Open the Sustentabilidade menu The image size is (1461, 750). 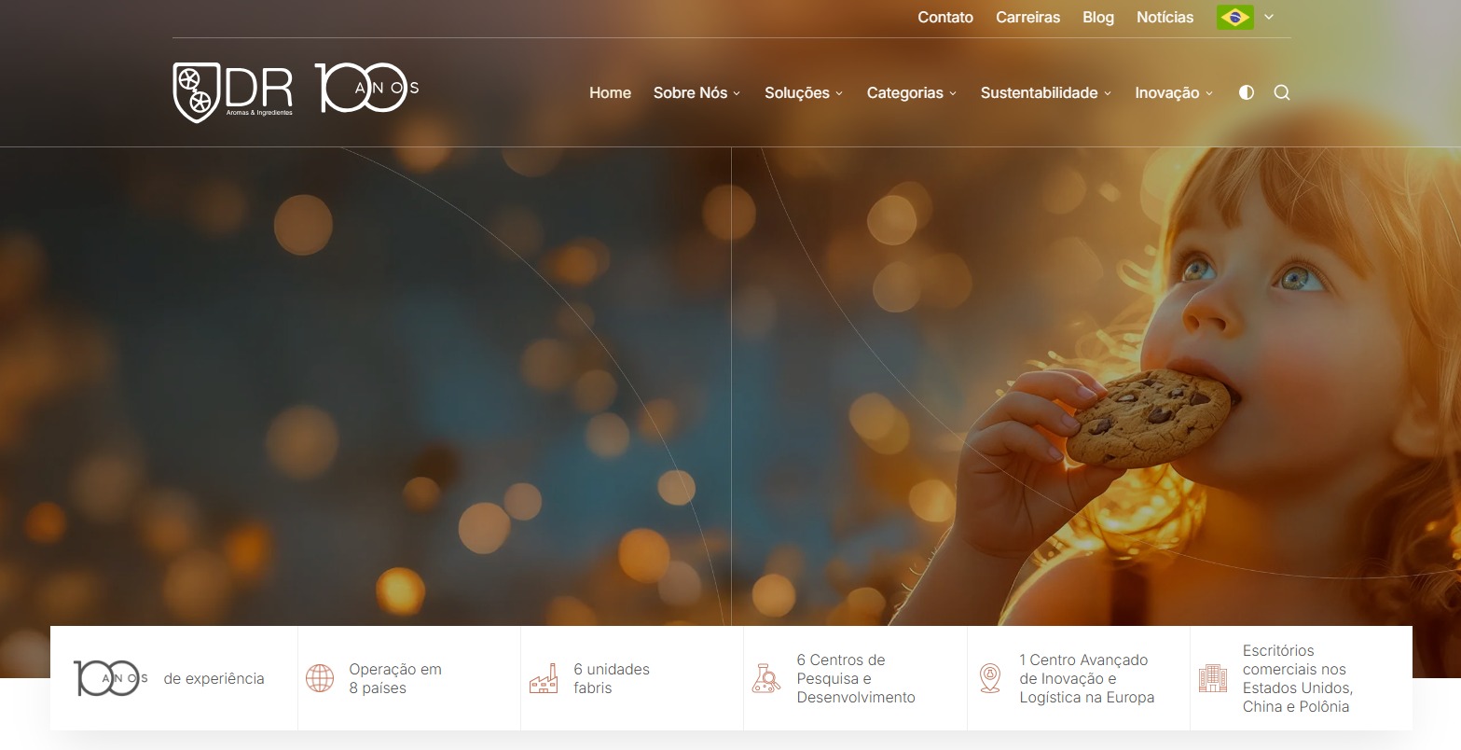1040,92
